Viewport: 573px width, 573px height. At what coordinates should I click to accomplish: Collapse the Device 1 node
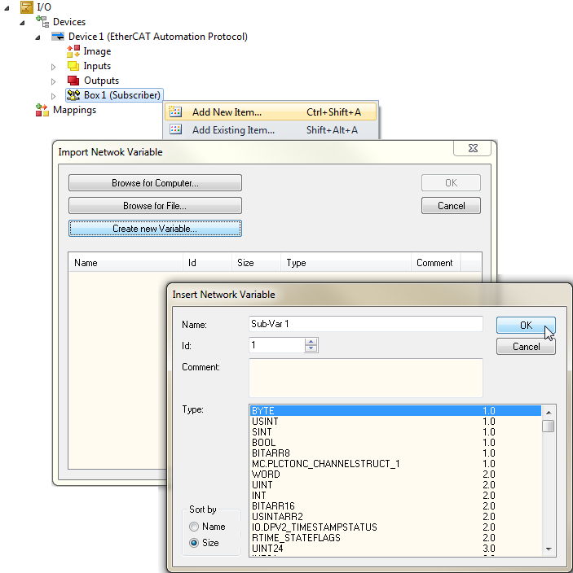tap(37, 37)
